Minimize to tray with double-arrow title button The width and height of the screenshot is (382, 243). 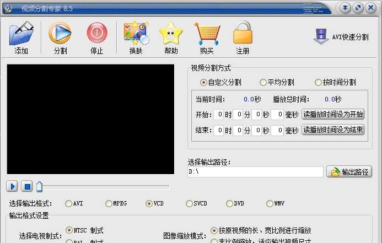[x=345, y=8]
